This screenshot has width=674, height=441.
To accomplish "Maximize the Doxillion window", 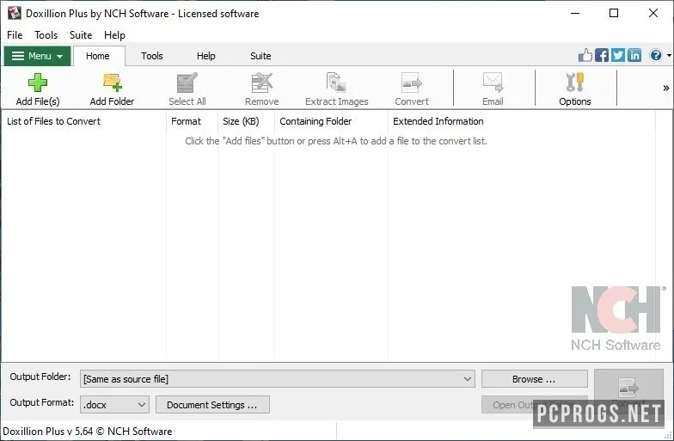I will point(614,14).
